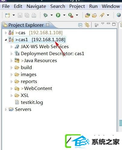
Task: Minimize the Project Explorer panel
Action: coord(108,23)
